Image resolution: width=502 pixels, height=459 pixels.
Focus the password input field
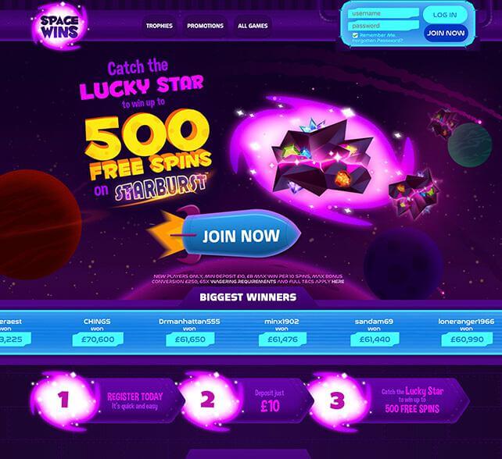point(384,26)
